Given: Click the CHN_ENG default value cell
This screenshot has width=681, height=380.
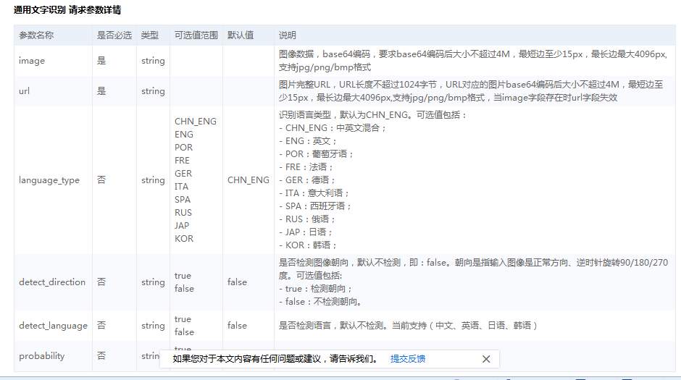Looking at the screenshot, I should coord(248,180).
